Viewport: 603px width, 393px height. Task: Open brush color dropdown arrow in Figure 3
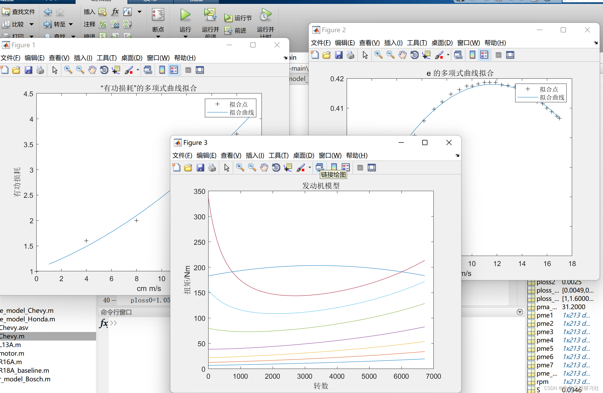[x=310, y=168]
